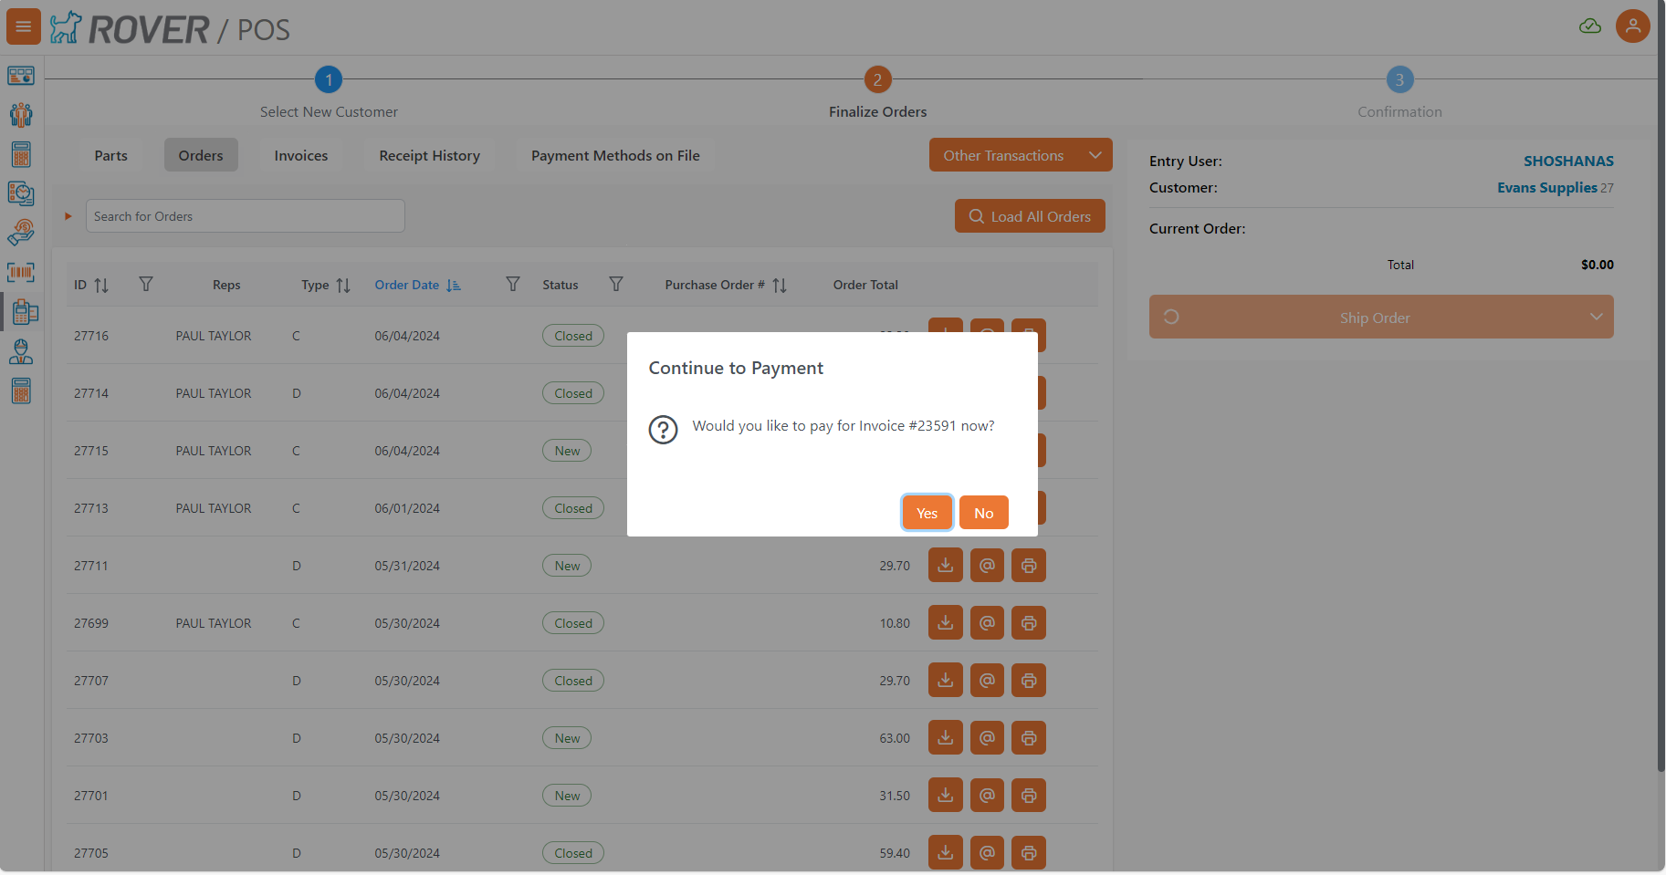Image resolution: width=1666 pixels, height=875 pixels.
Task: Select the customers icon in the sidebar
Action: (20, 115)
